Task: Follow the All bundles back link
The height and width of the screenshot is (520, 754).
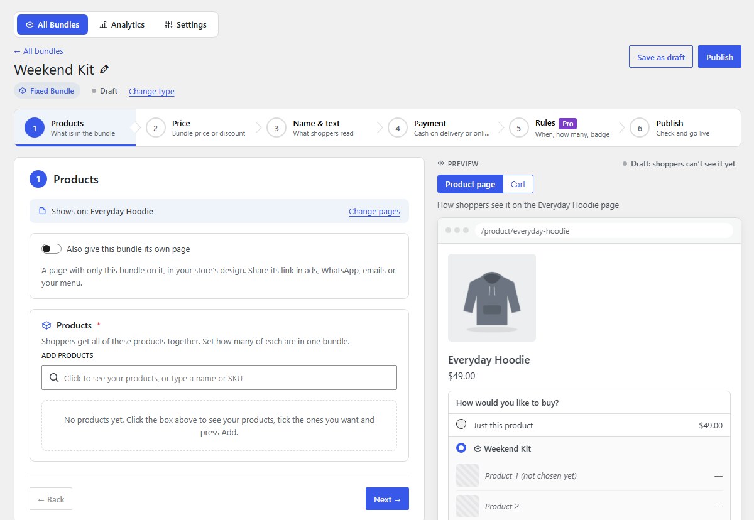Action: tap(38, 51)
